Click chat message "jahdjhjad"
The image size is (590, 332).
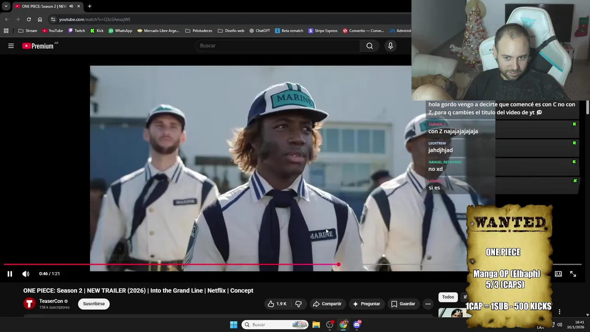click(440, 150)
